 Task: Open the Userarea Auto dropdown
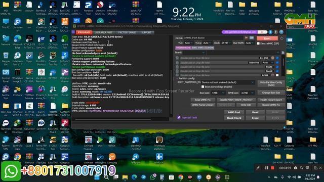[268, 63]
